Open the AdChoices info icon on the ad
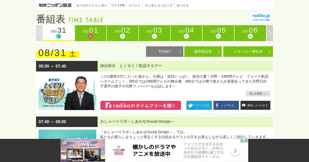Image resolution: width=309 pixels, height=162 pixels. [242, 141]
